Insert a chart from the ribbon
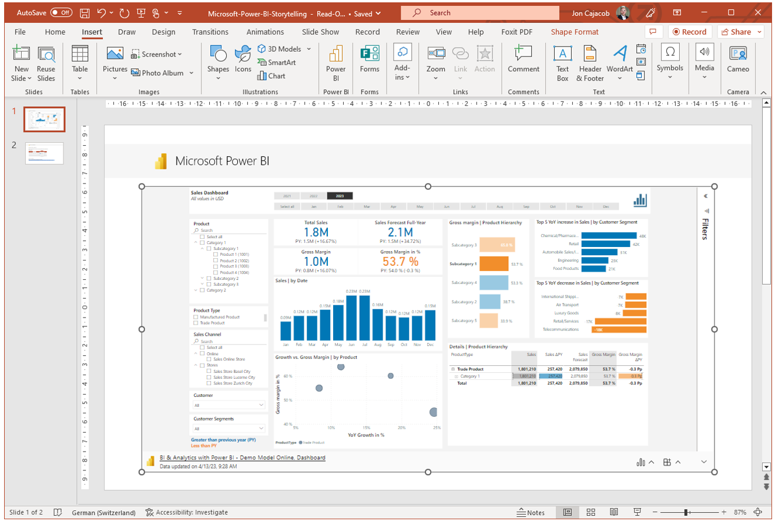Image resolution: width=775 pixels, height=521 pixels. [x=271, y=76]
